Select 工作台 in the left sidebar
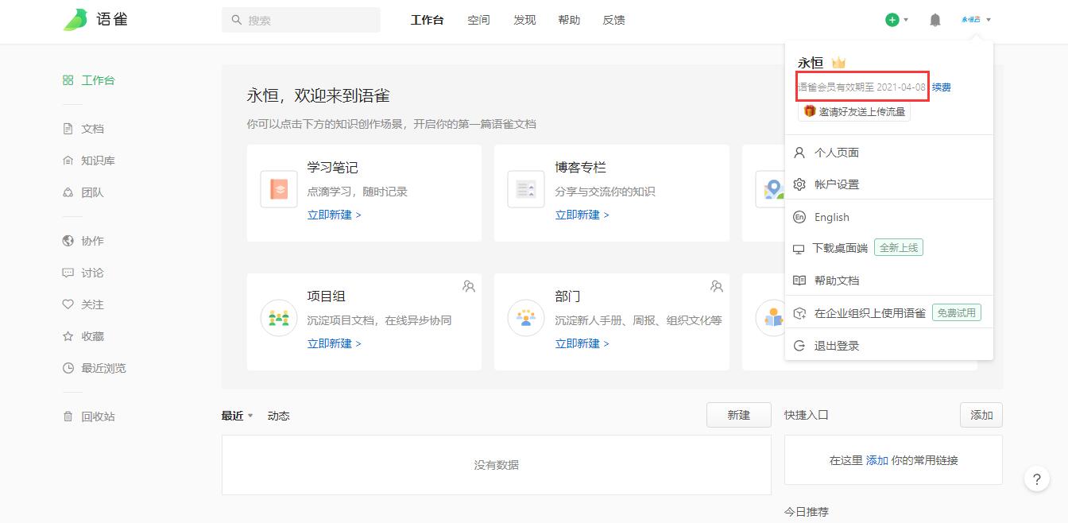 89,80
